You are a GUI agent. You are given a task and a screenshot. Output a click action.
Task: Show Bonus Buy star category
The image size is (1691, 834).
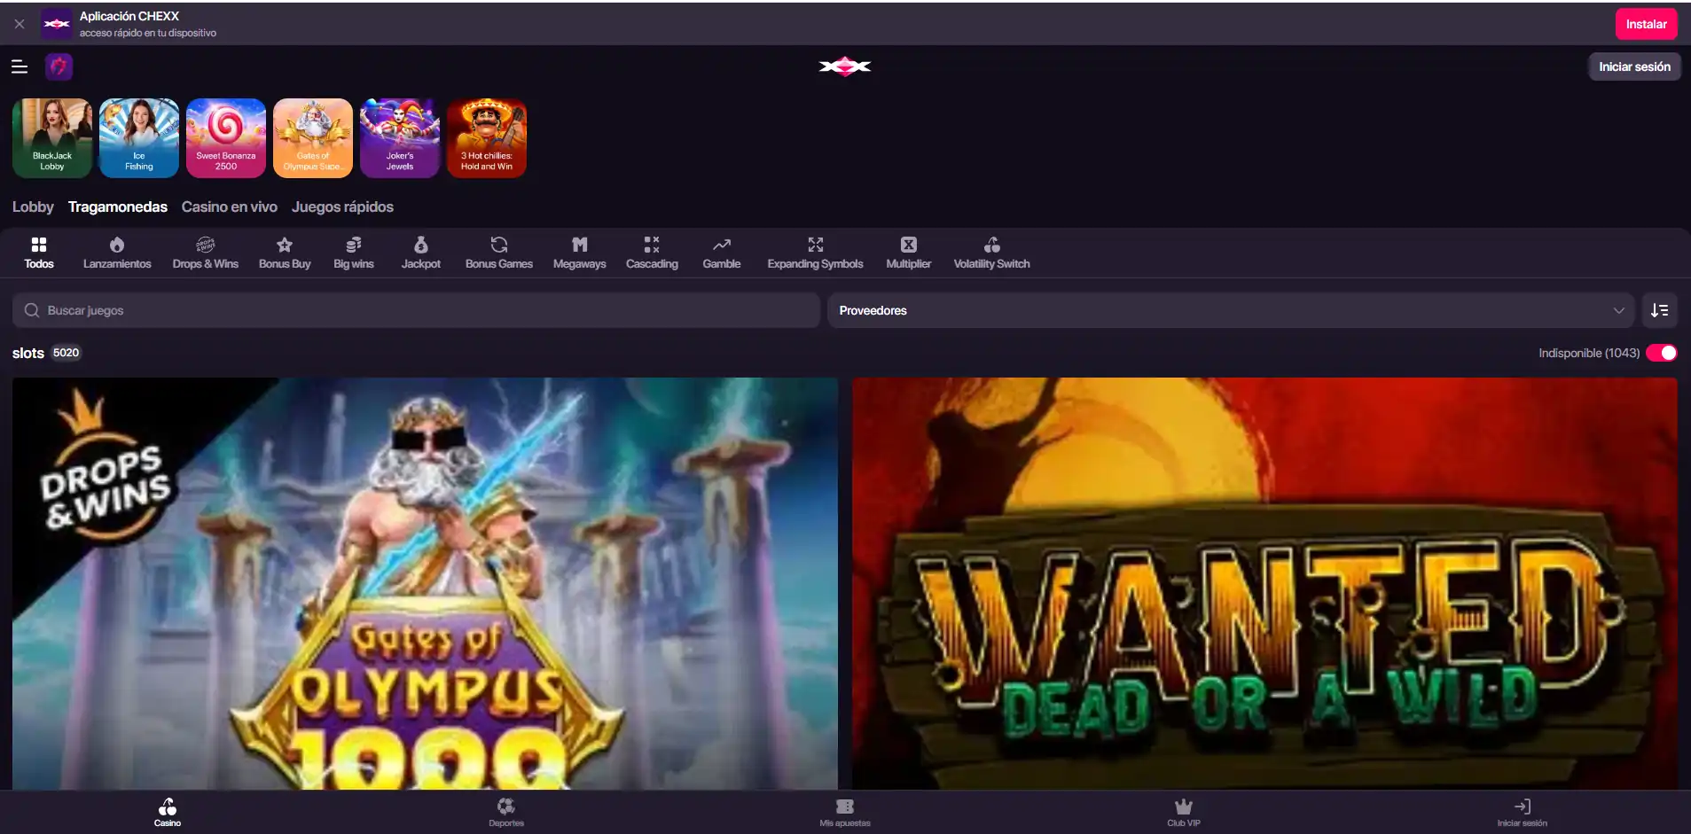pos(285,253)
